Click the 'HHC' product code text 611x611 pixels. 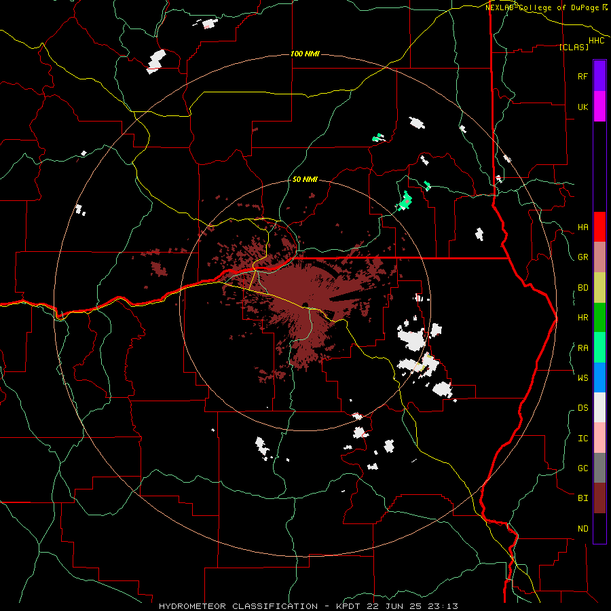pyautogui.click(x=597, y=41)
